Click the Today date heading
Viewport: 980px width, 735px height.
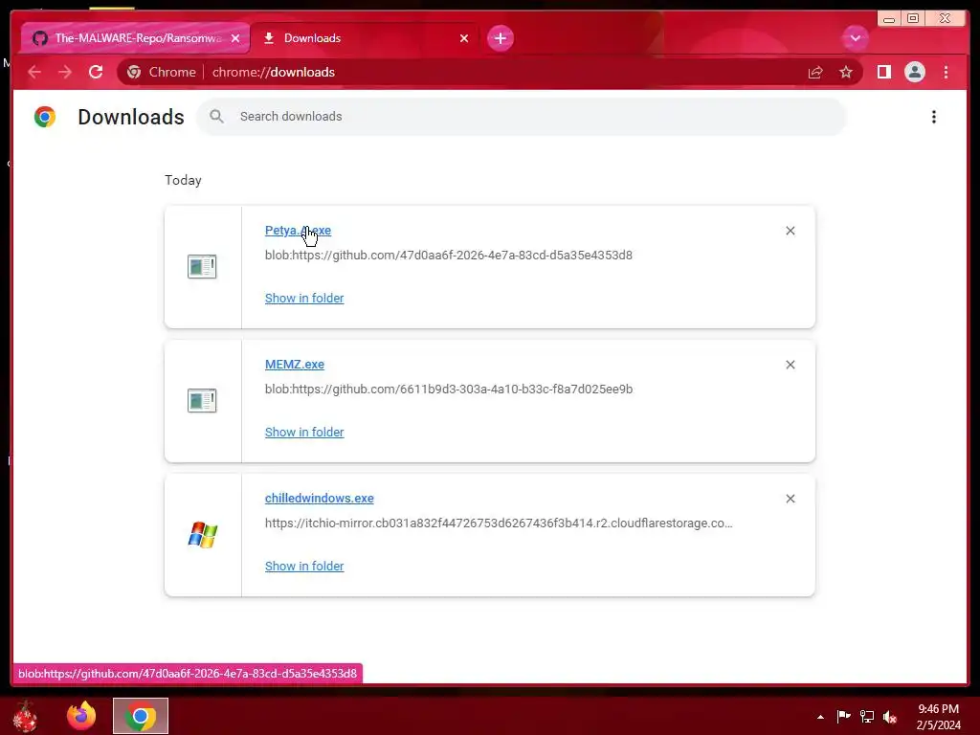[183, 180]
